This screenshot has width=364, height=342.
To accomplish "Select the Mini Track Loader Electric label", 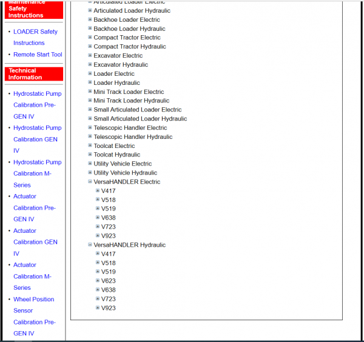I will point(129,92).
